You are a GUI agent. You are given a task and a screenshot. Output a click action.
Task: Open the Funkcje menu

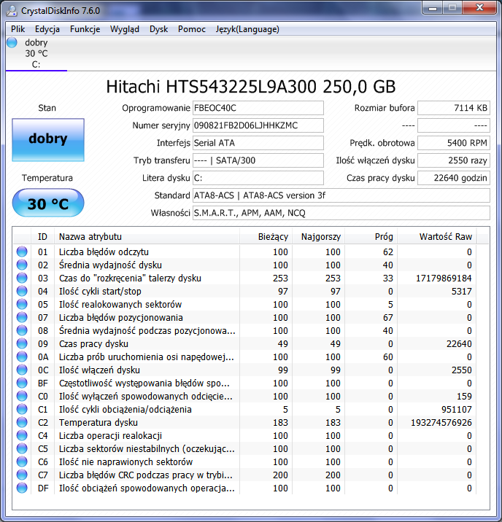click(x=85, y=29)
